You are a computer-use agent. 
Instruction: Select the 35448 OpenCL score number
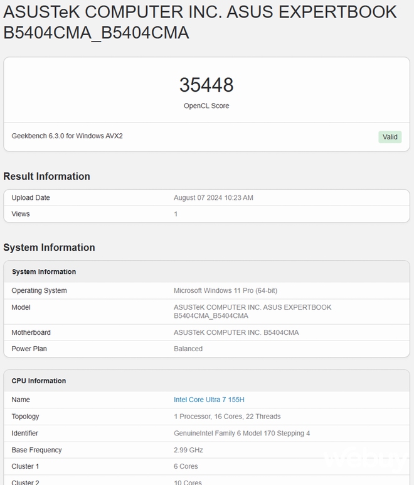point(206,85)
